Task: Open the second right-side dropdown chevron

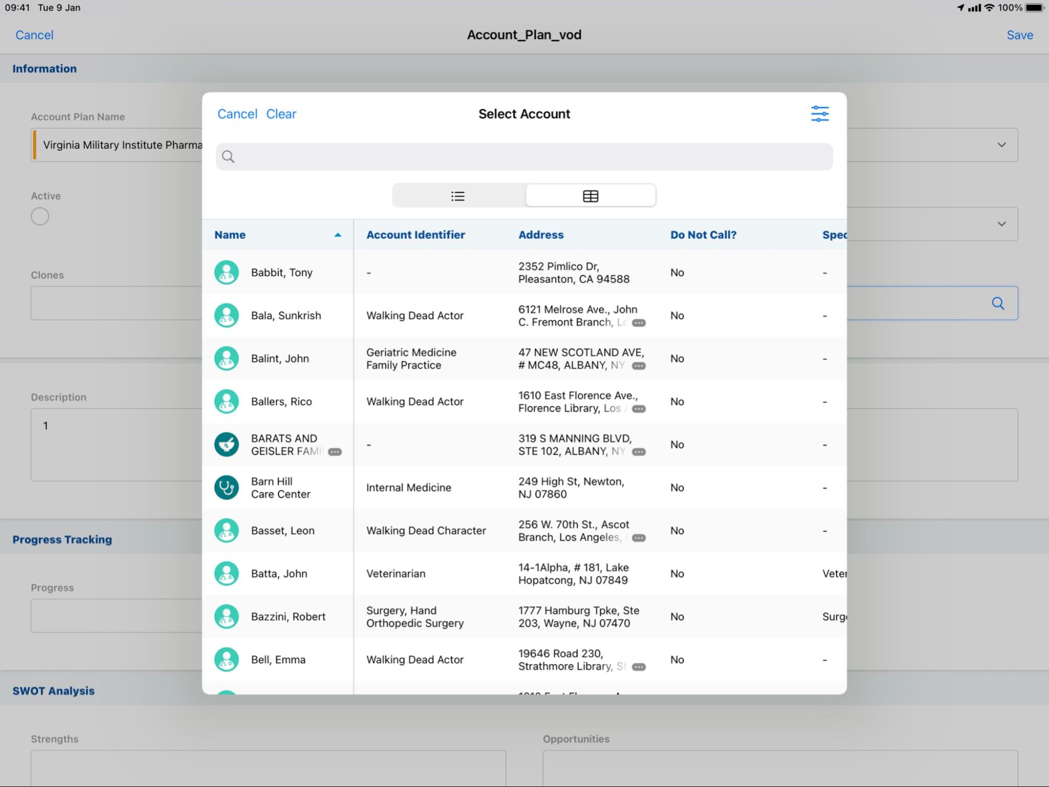Action: click(x=1001, y=224)
